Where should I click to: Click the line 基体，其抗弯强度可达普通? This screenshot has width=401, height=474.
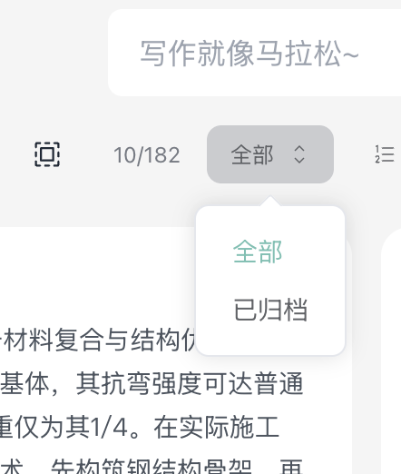point(152,384)
